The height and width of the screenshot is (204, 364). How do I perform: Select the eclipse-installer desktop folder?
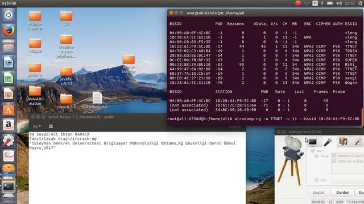point(35,20)
